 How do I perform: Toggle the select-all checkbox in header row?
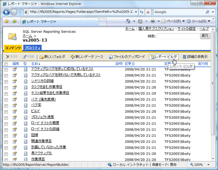pyautogui.click(x=6, y=64)
